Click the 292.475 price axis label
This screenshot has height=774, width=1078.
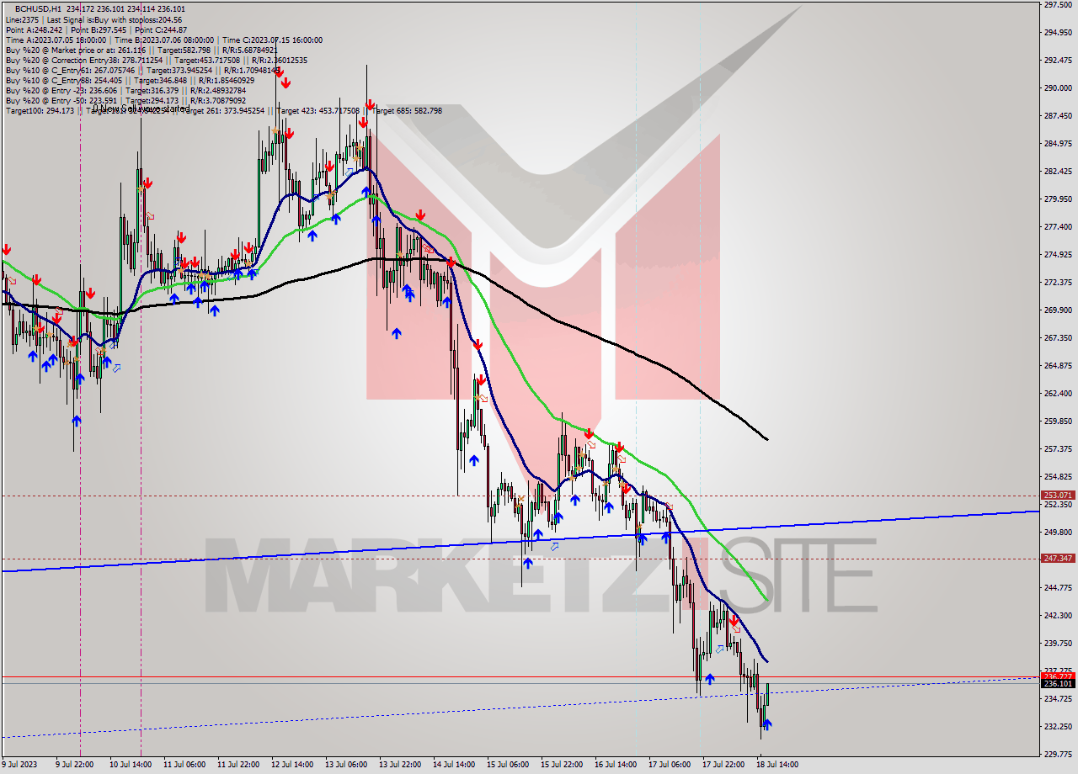pos(1057,61)
